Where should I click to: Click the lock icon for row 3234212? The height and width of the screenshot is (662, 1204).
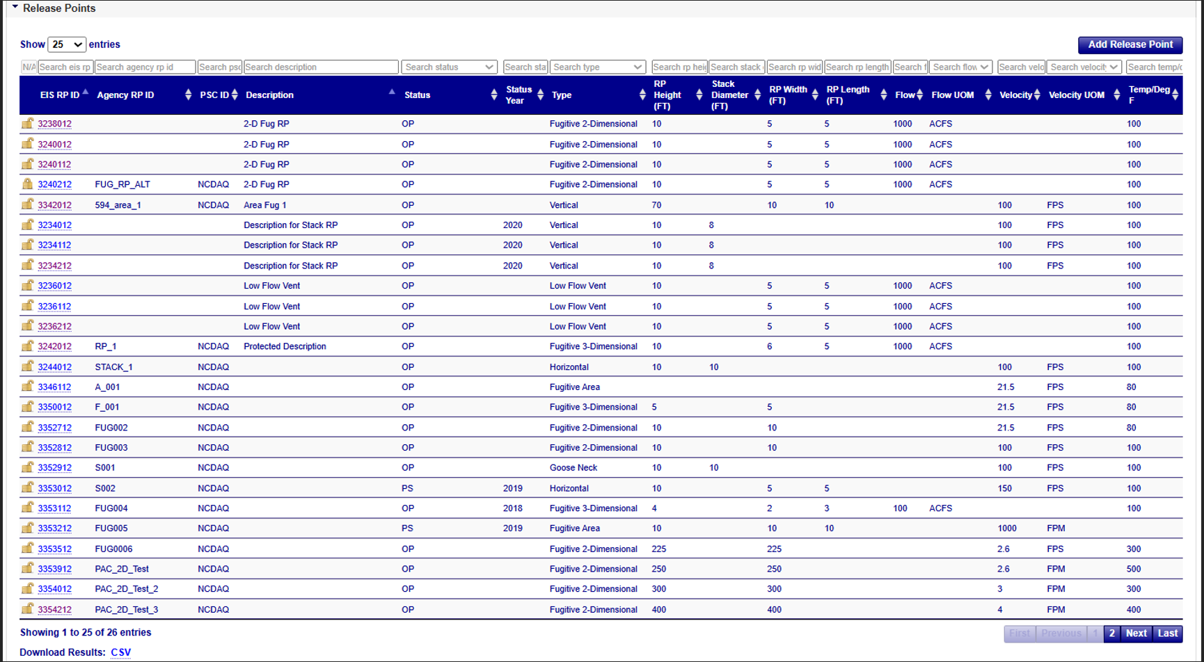click(27, 264)
